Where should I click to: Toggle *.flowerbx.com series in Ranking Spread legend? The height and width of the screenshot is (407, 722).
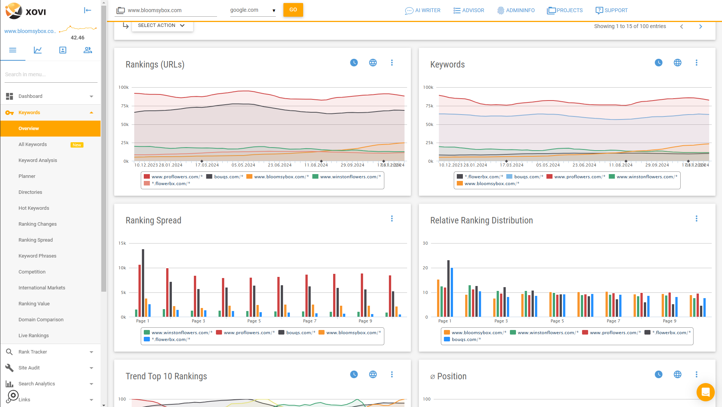pyautogui.click(x=167, y=339)
